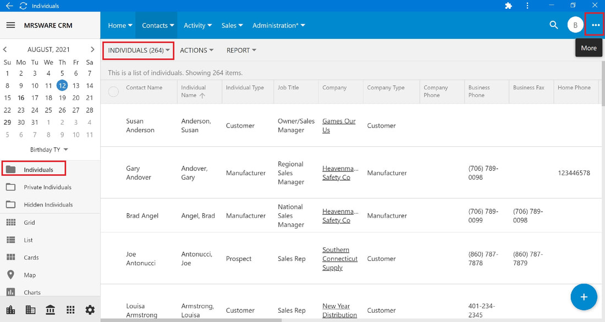The width and height of the screenshot is (605, 322).
Task: Click the back arrow in title bar
Action: click(x=9, y=6)
